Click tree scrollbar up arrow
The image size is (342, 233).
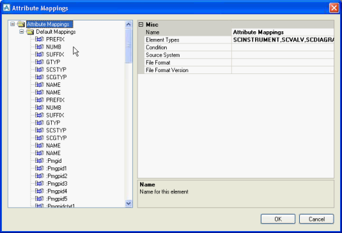pos(128,24)
